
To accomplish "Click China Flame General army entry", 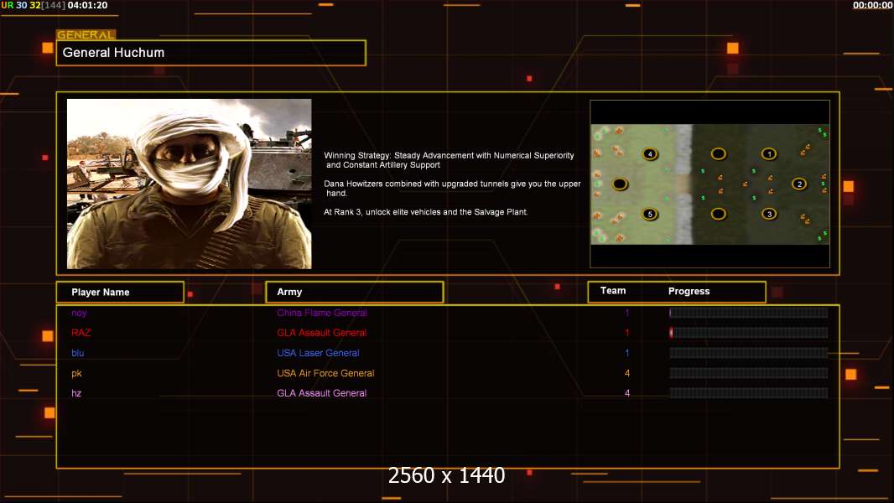I will 322,313.
